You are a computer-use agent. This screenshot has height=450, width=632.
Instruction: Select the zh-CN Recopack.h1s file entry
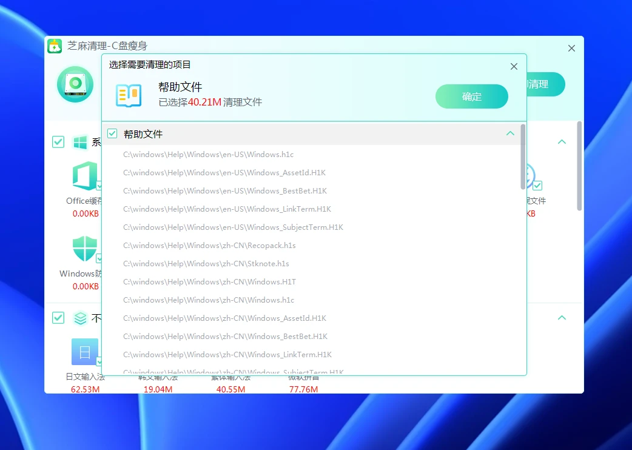(209, 246)
